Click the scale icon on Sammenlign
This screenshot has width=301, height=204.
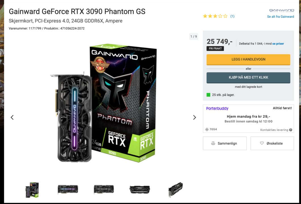[x=213, y=143]
